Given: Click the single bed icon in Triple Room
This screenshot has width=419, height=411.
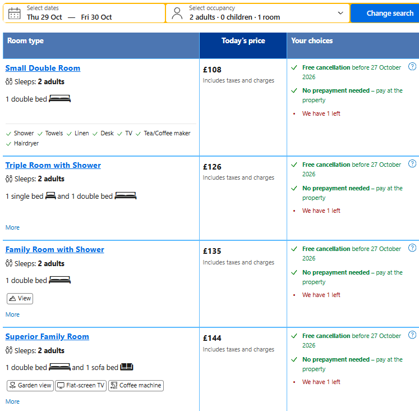Looking at the screenshot, I should click(x=50, y=196).
